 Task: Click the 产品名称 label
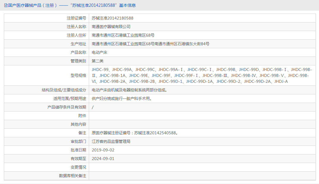(x=78, y=52)
